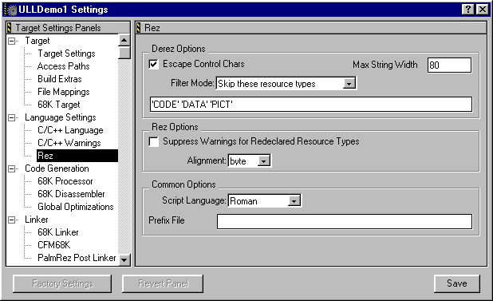
Task: Select the 68K Linker panel
Action: click(x=58, y=232)
